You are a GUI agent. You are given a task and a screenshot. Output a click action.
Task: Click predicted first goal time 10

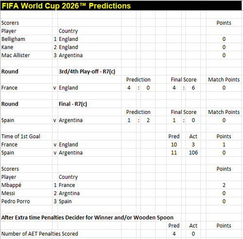[x=174, y=145]
